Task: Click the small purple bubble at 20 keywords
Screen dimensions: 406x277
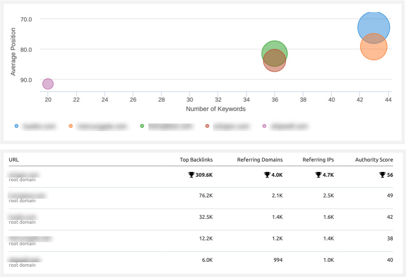Action: 48,84
